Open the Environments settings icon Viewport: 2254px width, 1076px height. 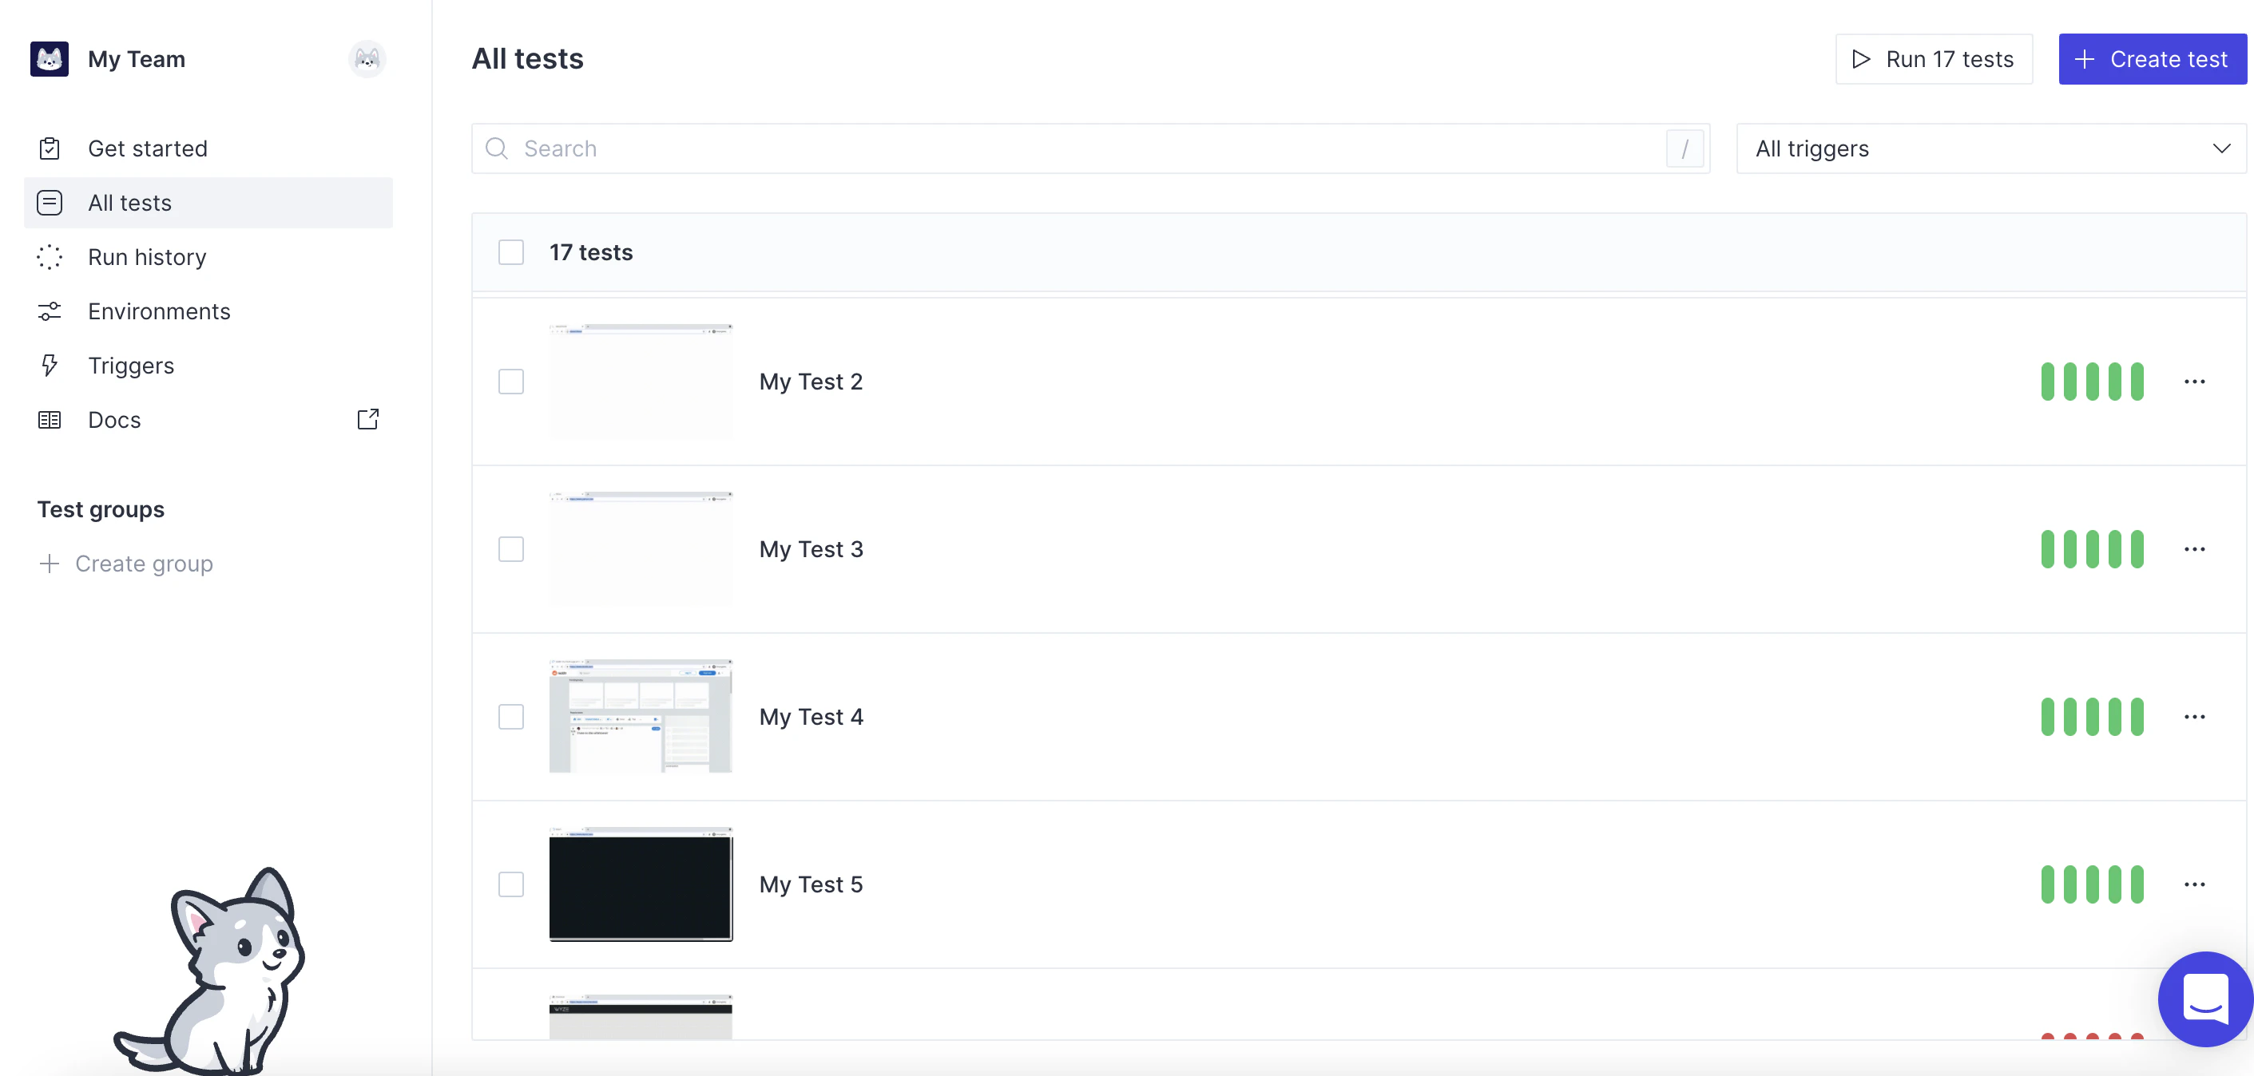point(50,311)
